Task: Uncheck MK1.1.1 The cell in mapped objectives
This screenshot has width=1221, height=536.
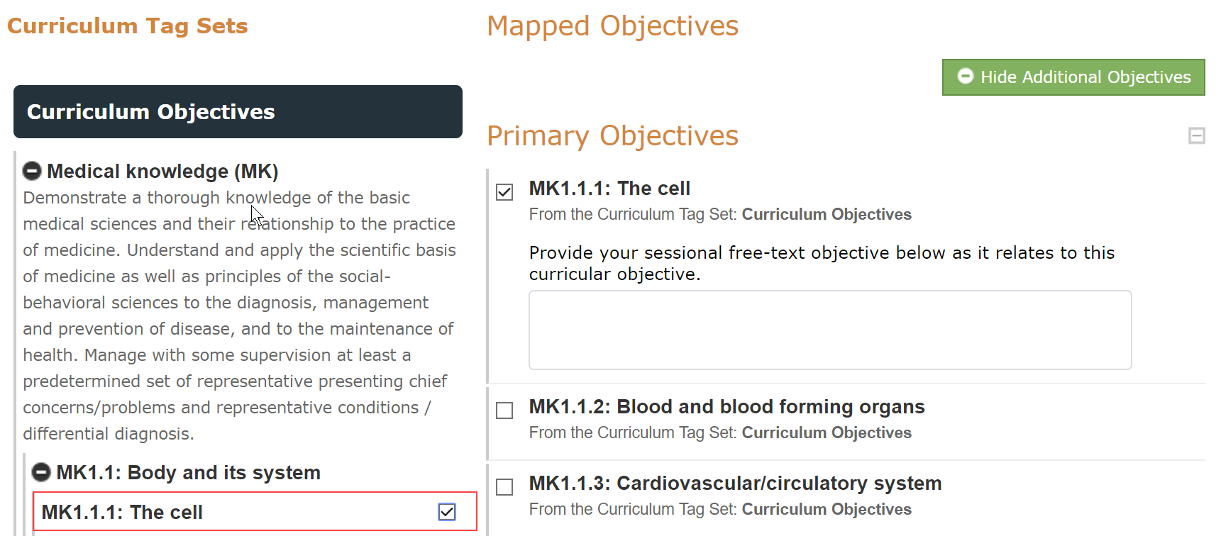Action: pos(504,192)
